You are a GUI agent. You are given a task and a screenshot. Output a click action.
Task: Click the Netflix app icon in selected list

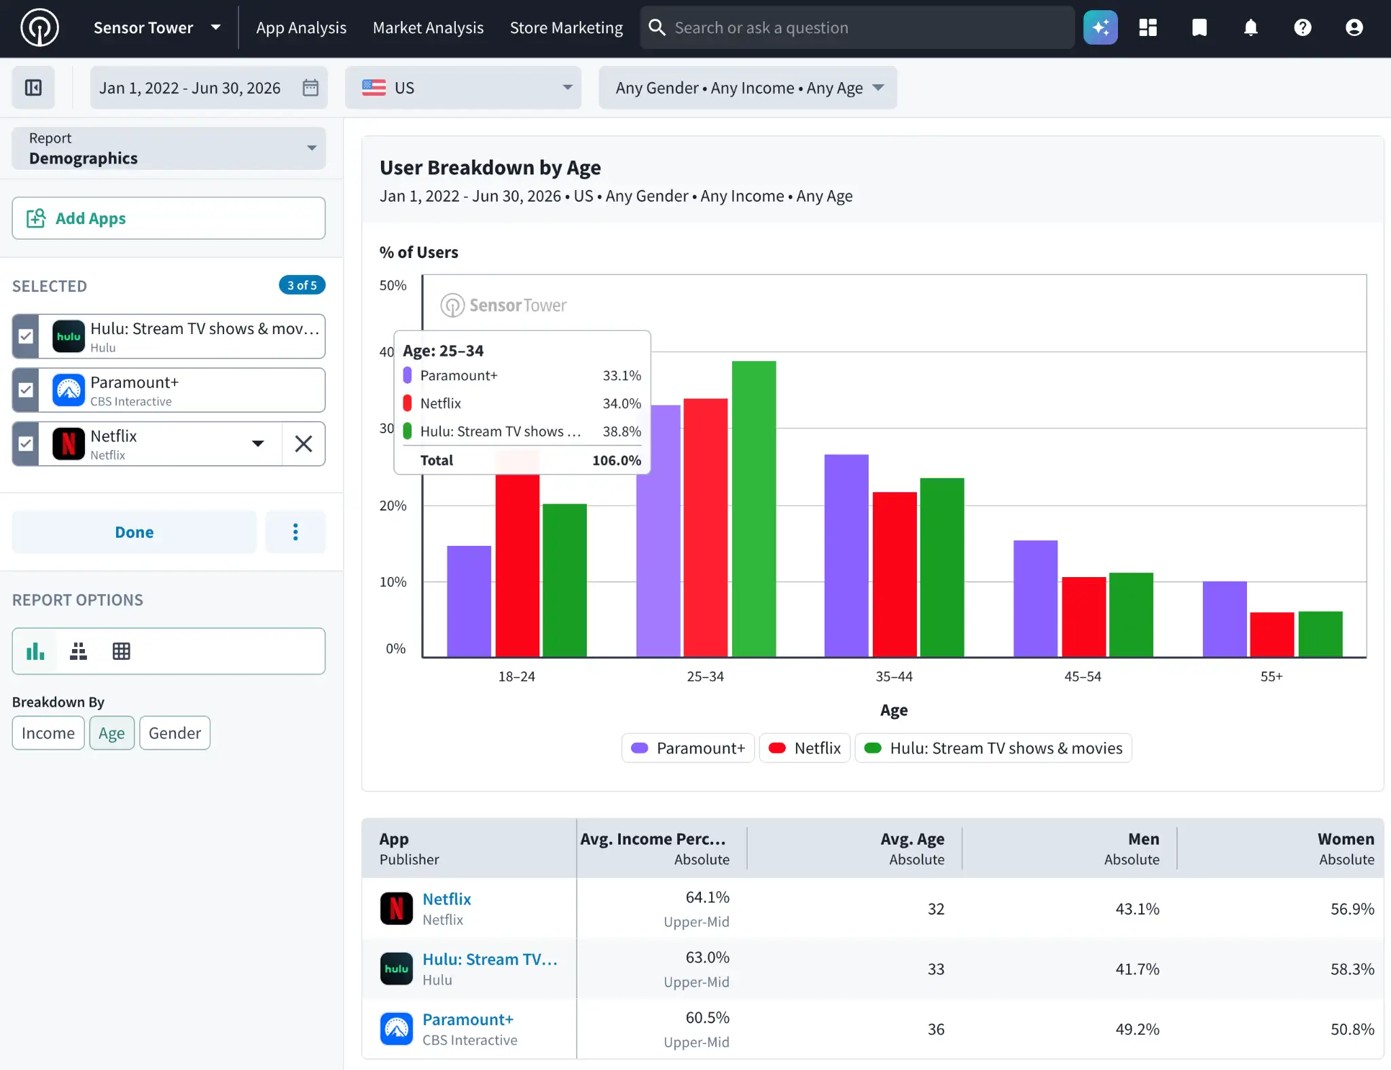69,444
